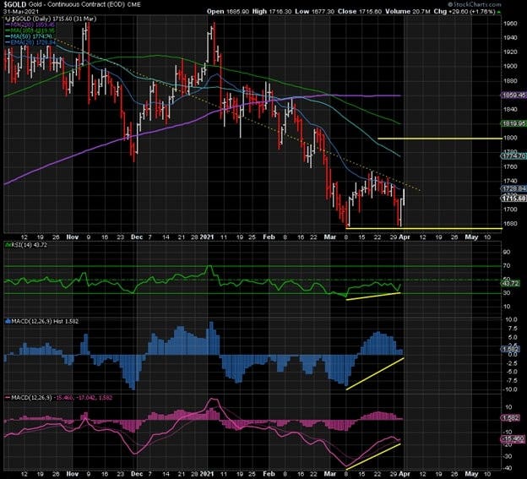Click the green MA(100) legend entry

tap(31, 30)
